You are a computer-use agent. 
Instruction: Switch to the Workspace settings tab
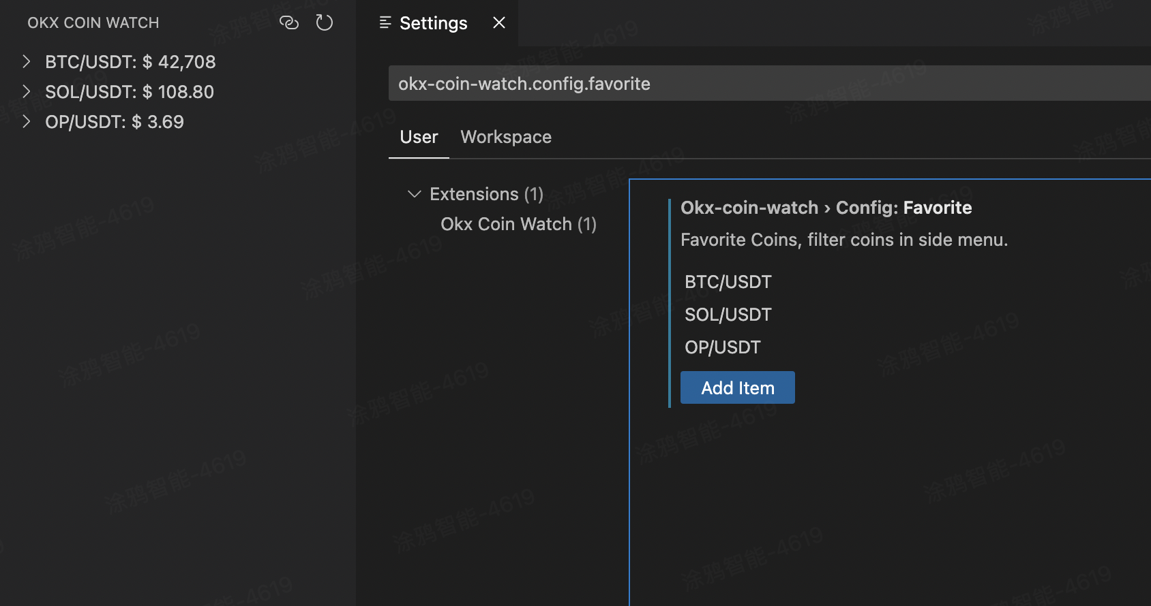(506, 137)
